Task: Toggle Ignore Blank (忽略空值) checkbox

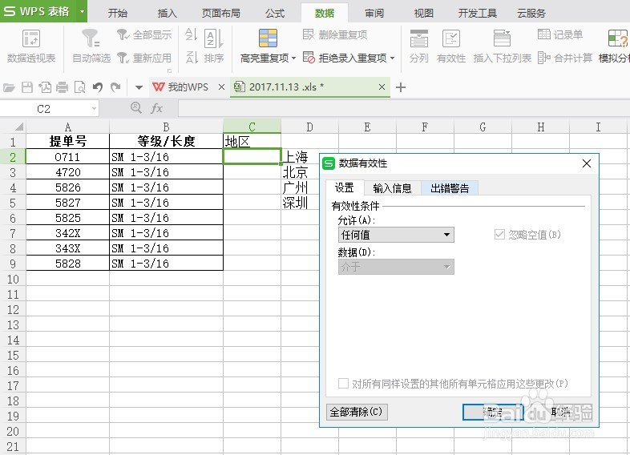Action: pyautogui.click(x=499, y=235)
